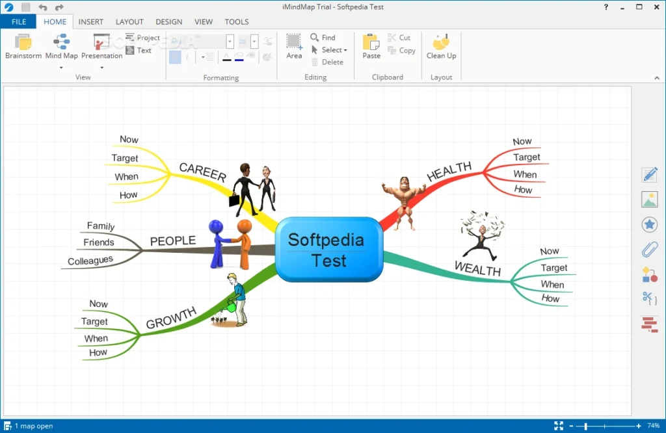This screenshot has width=666, height=433.
Task: Expand the ribbon collapse chevron
Action: [657, 77]
